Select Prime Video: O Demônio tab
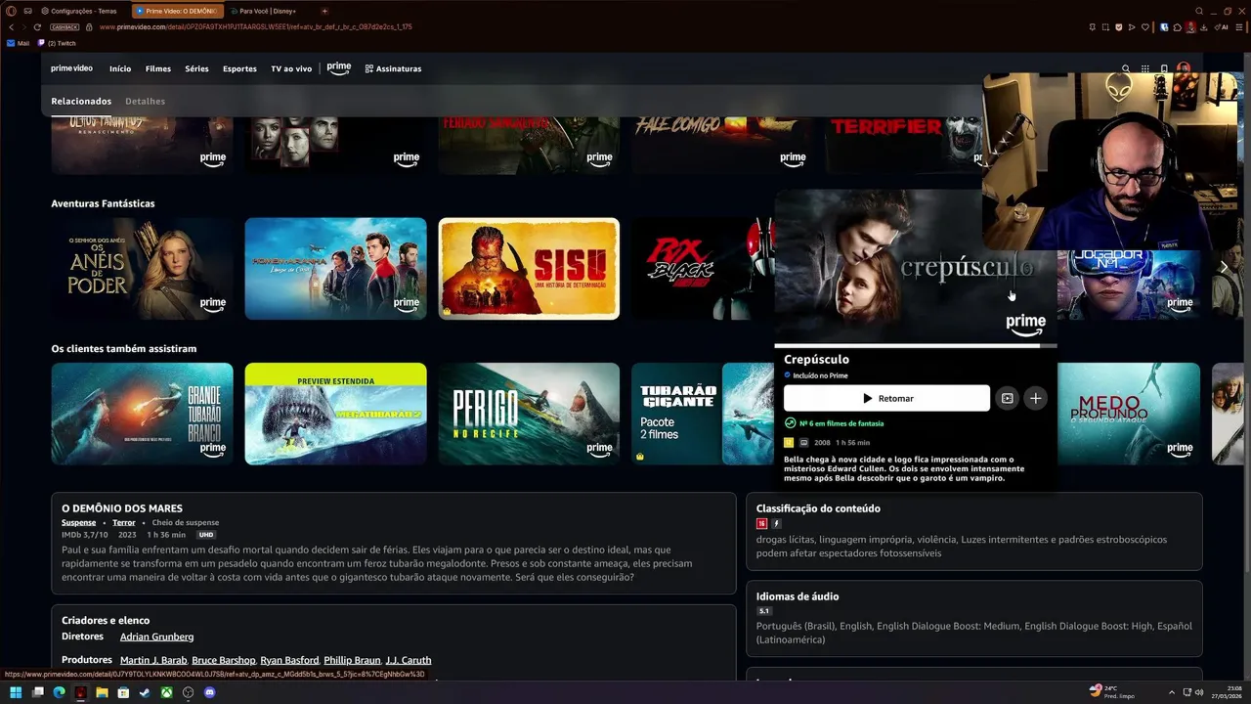 (x=177, y=11)
